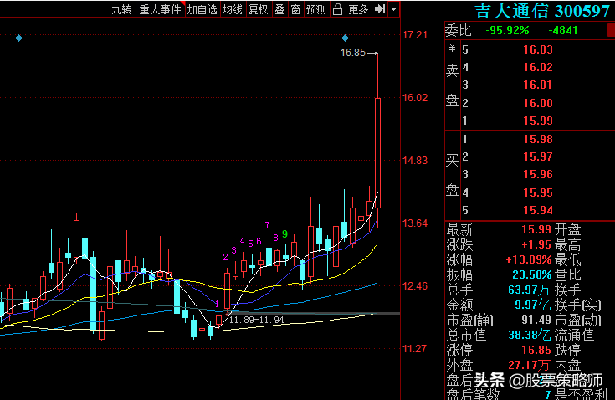Select the 17.21 price axis label

414,35
